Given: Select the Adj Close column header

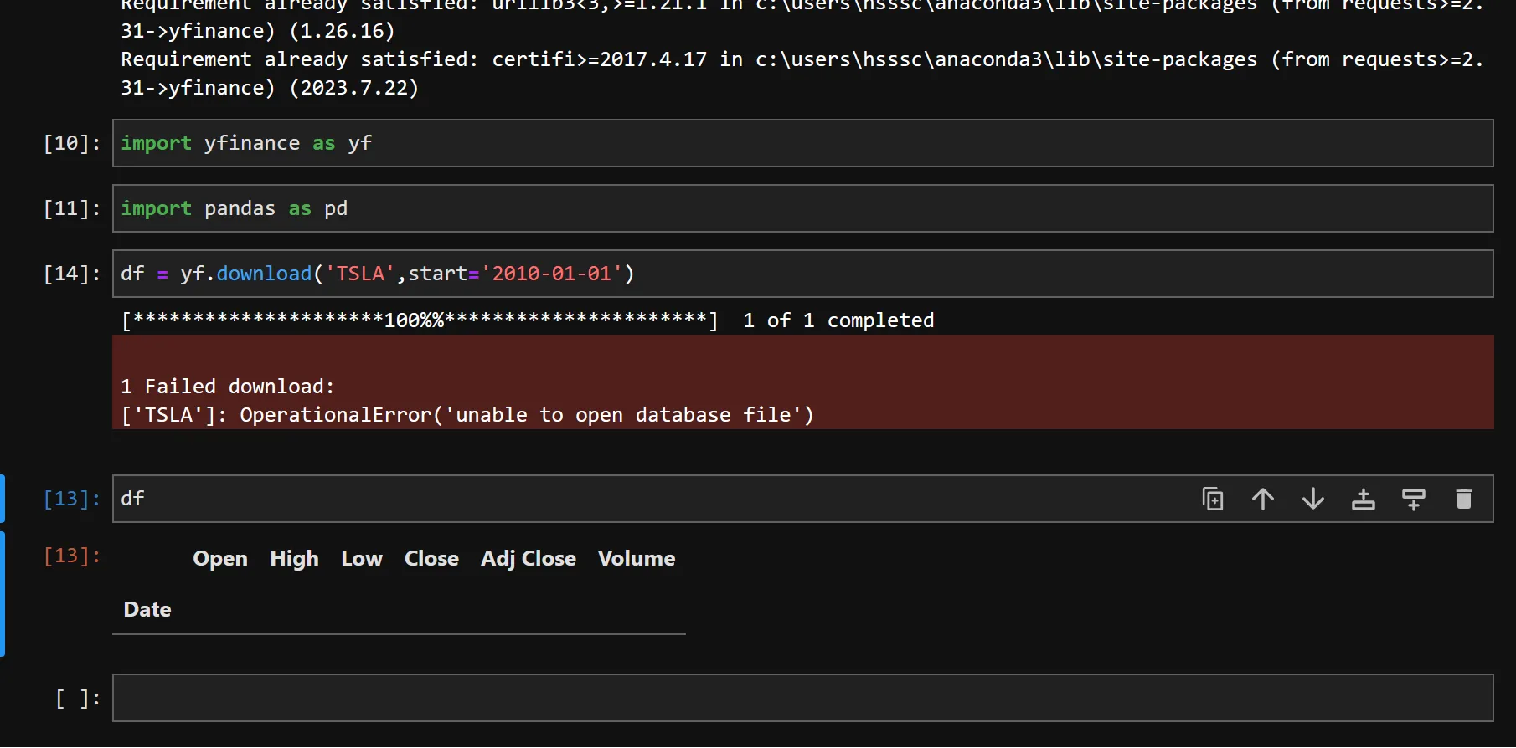Looking at the screenshot, I should pyautogui.click(x=529, y=558).
